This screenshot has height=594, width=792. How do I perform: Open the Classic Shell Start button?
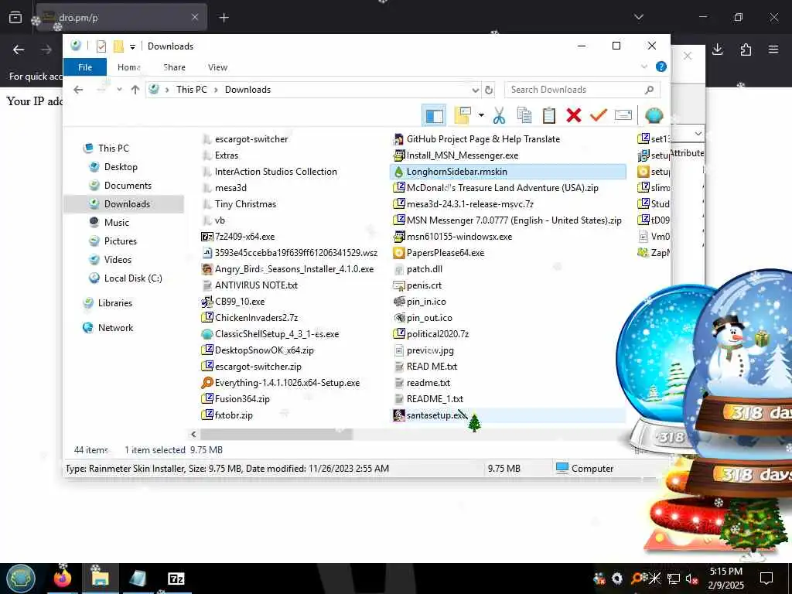pyautogui.click(x=21, y=579)
